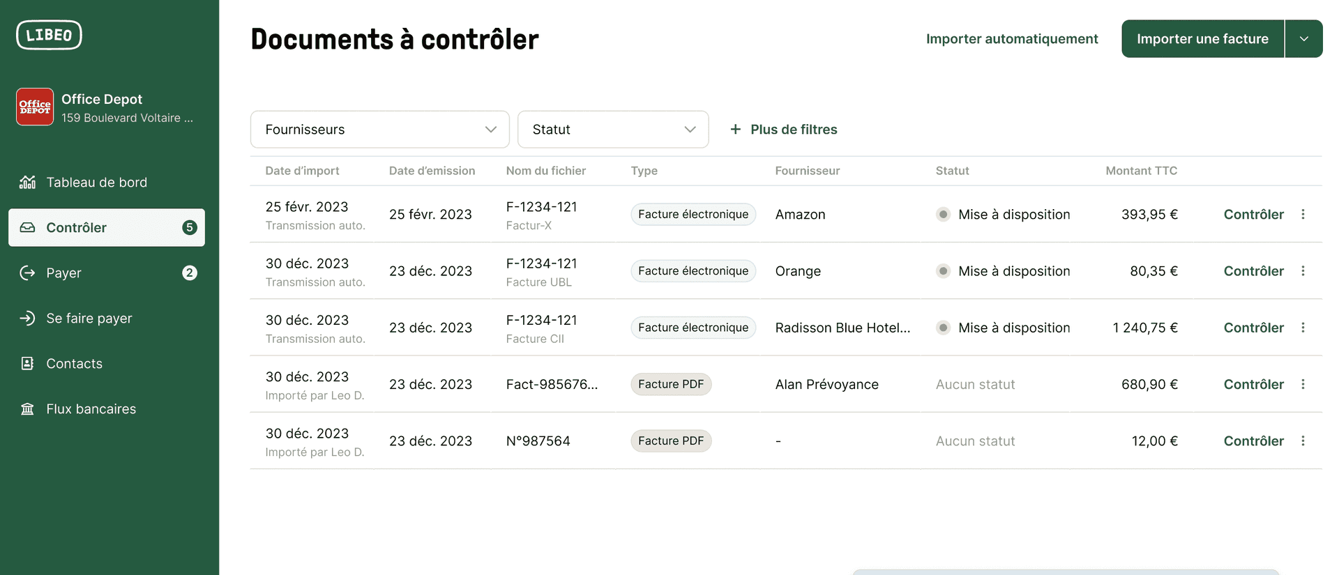
Task: Expand the Statut dropdown
Action: pyautogui.click(x=612, y=129)
